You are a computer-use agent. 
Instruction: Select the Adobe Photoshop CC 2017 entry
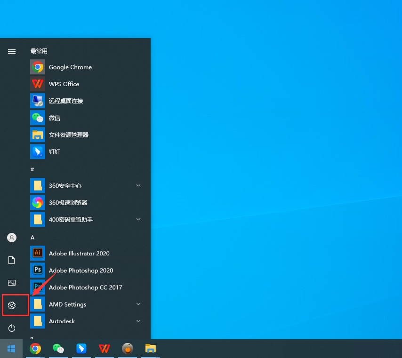point(86,287)
